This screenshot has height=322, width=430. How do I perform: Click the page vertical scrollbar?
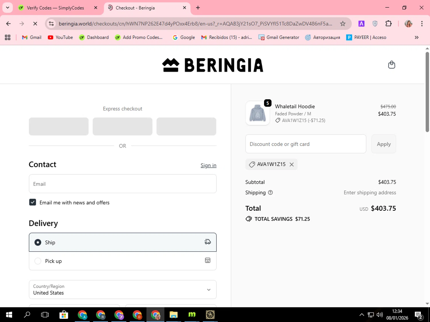427,92
